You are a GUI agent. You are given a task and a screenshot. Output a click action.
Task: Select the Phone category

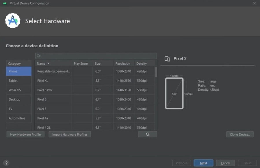(x=19, y=71)
